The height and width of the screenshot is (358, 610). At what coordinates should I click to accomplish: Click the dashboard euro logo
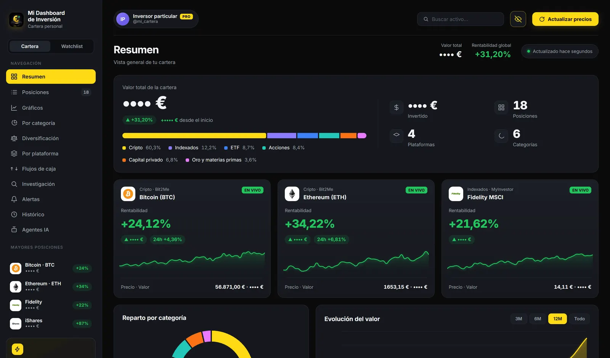coord(16,19)
